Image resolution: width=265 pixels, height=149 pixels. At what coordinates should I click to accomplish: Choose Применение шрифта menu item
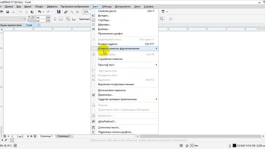pos(125,34)
